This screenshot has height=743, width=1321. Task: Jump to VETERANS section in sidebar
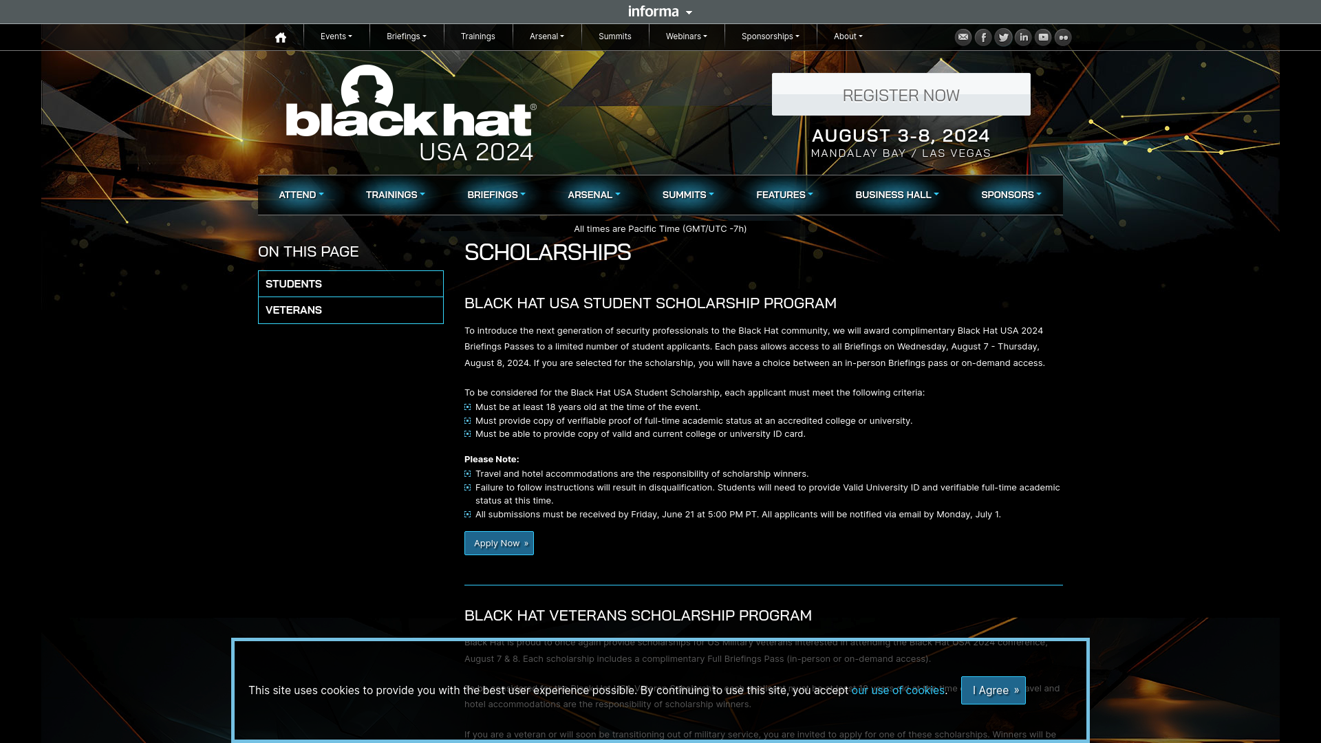[x=351, y=310]
